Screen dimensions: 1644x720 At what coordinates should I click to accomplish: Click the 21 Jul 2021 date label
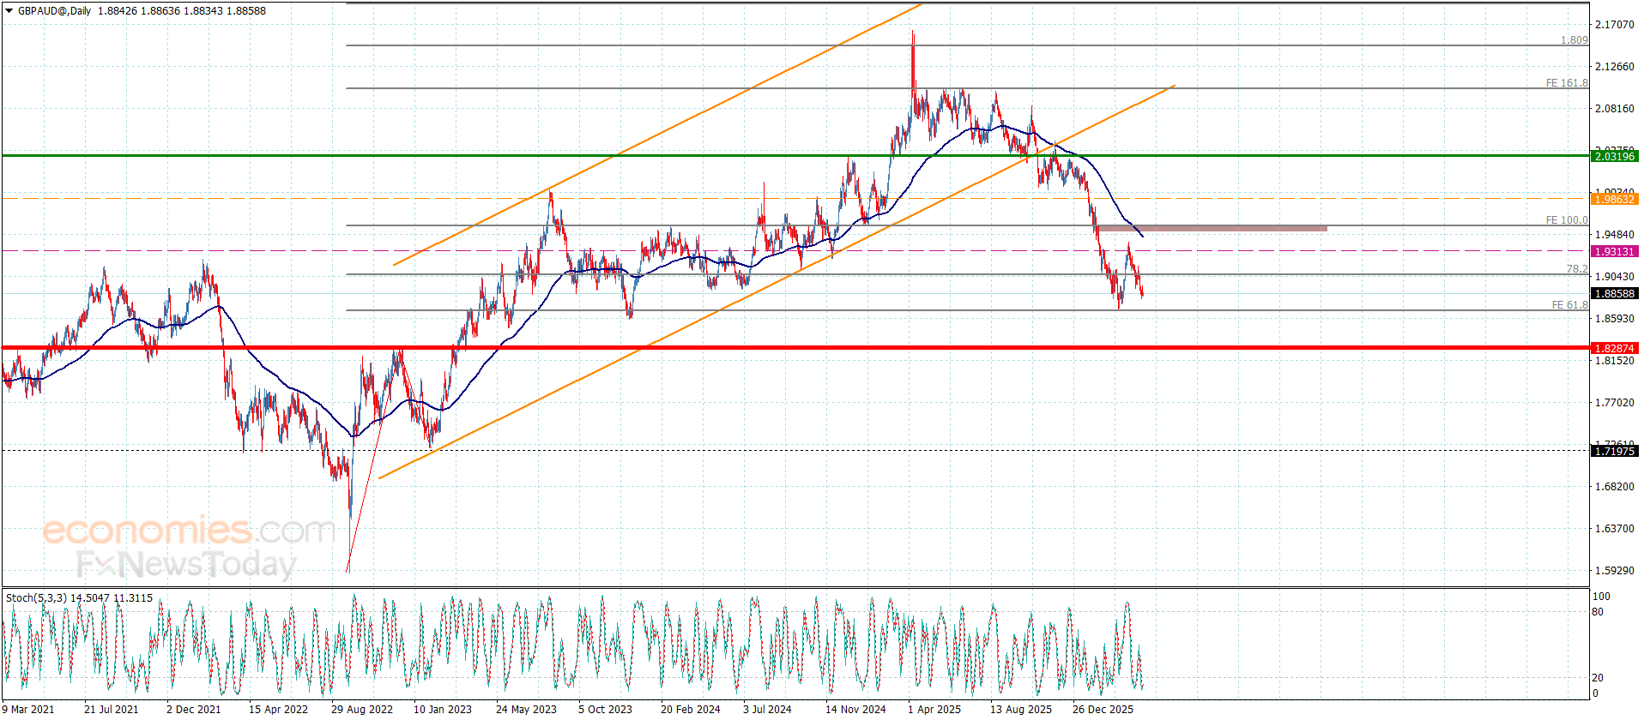(111, 709)
